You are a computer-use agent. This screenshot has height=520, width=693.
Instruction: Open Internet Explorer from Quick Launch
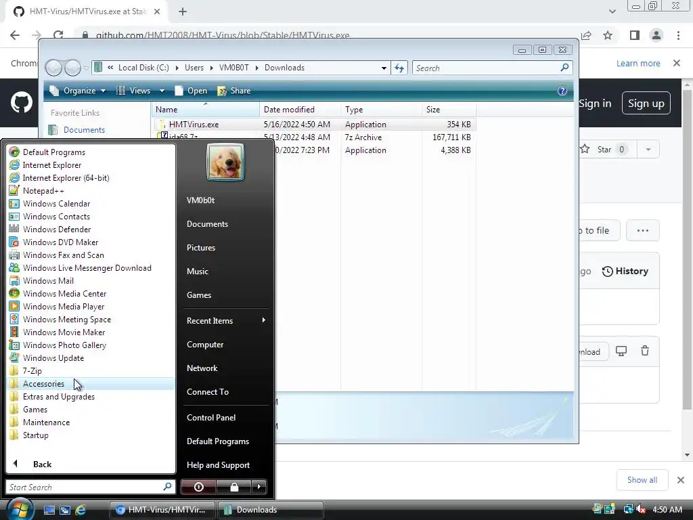[x=81, y=510]
